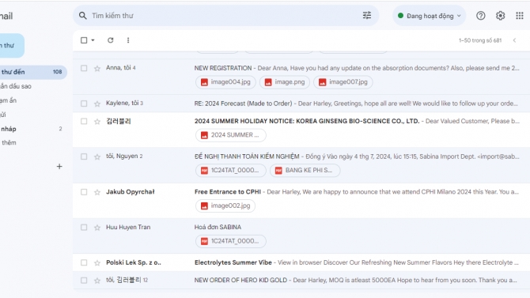This screenshot has width=530, height=298.
Task: Click sender name Polski Lek Sp. z o..
Action: 134,262
